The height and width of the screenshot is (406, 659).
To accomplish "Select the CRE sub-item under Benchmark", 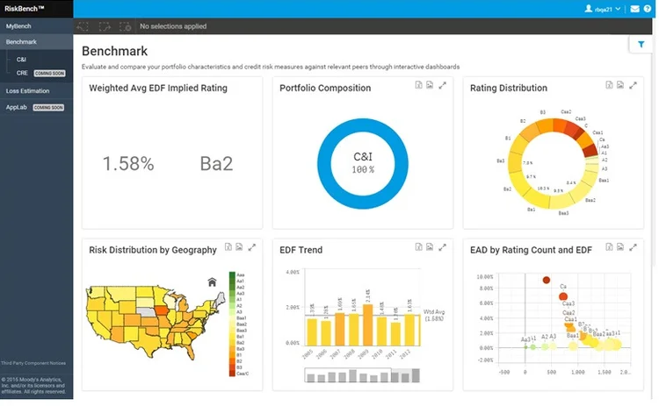I will 22,73.
